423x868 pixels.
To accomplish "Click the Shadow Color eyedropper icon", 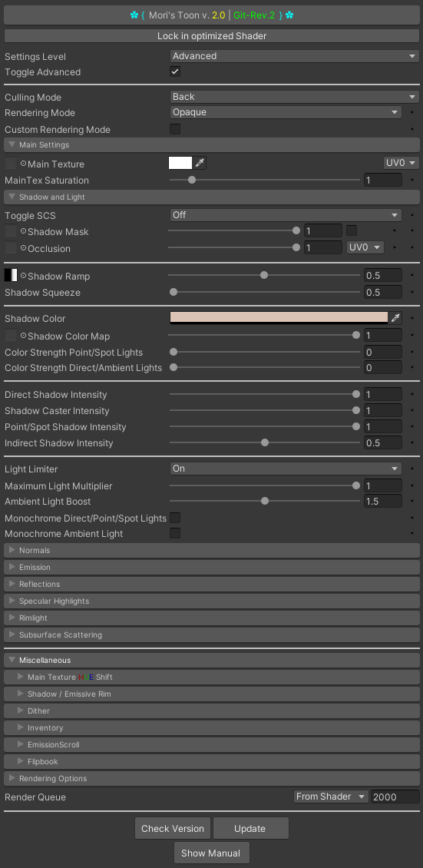I will pos(395,318).
